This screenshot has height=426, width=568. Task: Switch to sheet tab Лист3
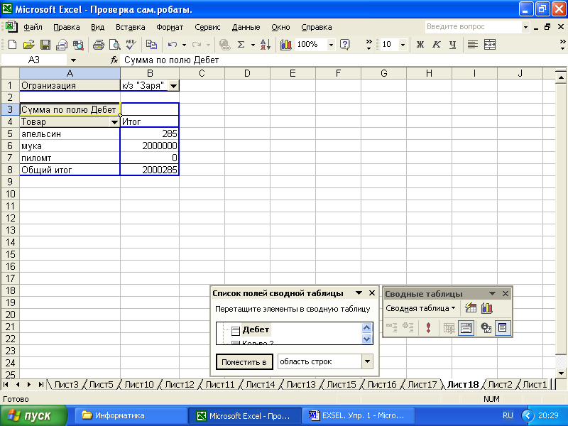click(66, 384)
